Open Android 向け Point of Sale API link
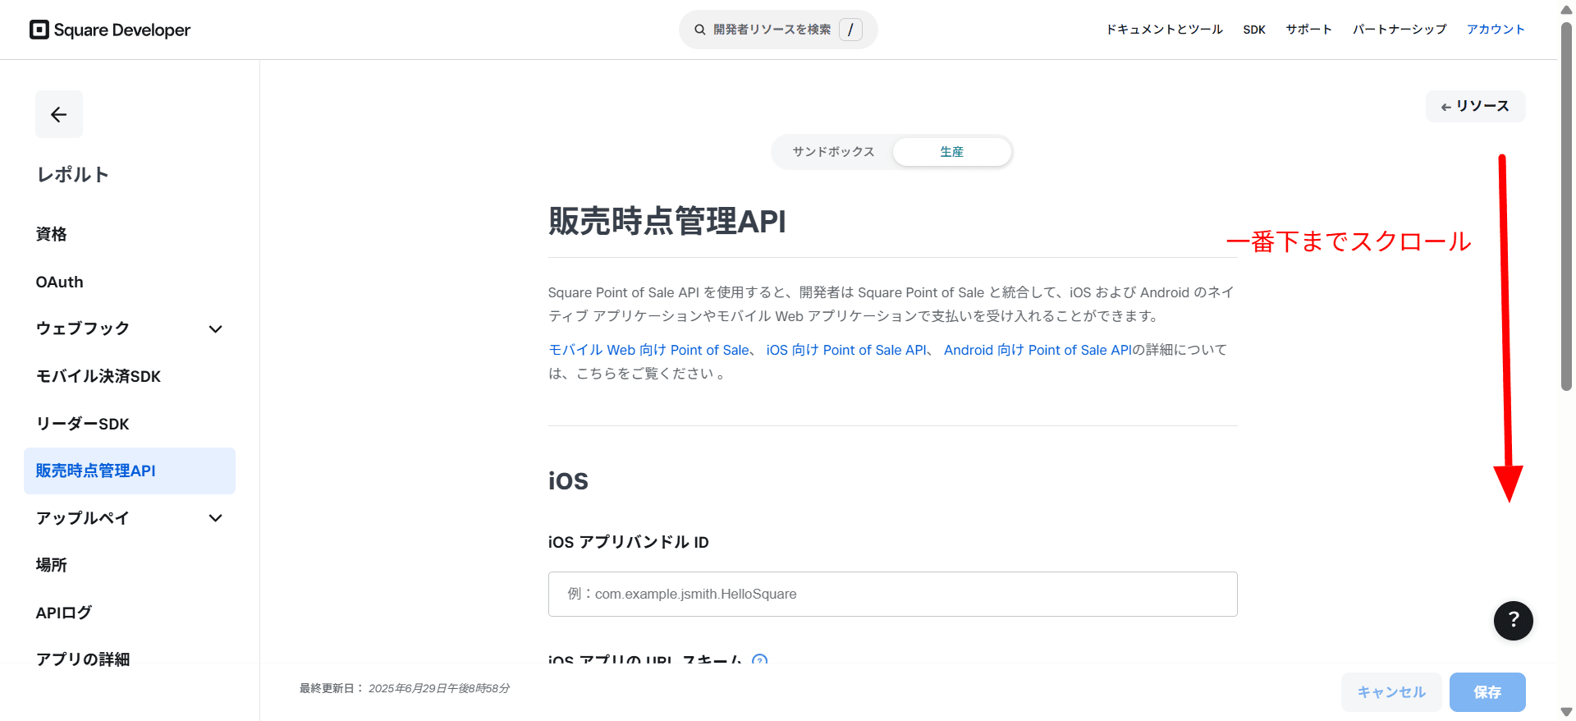 (x=1038, y=350)
